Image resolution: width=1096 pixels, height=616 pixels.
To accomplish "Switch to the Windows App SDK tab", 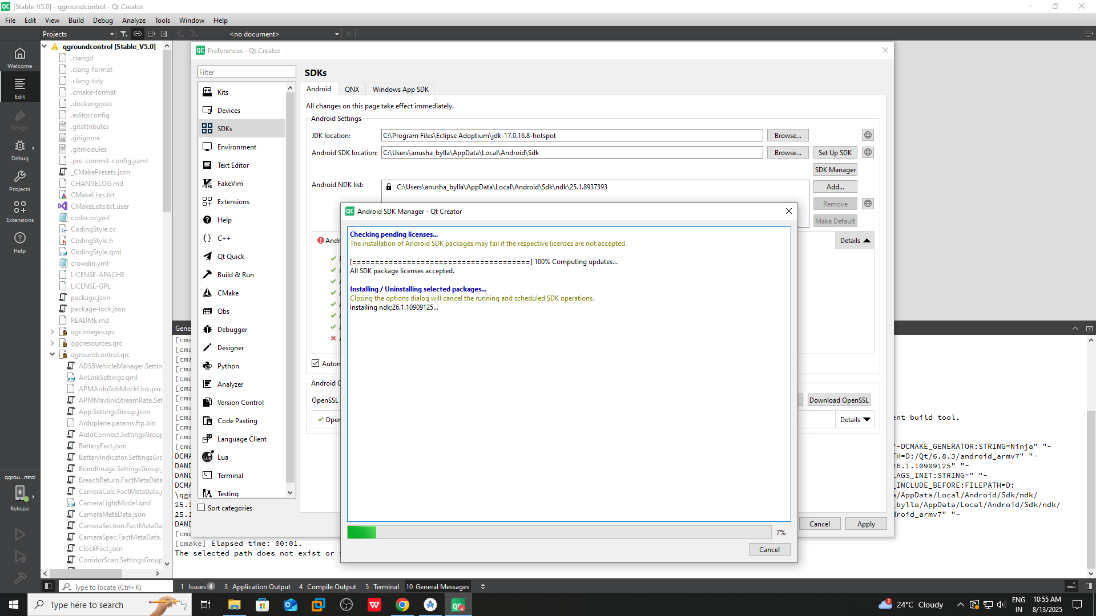I will click(400, 89).
